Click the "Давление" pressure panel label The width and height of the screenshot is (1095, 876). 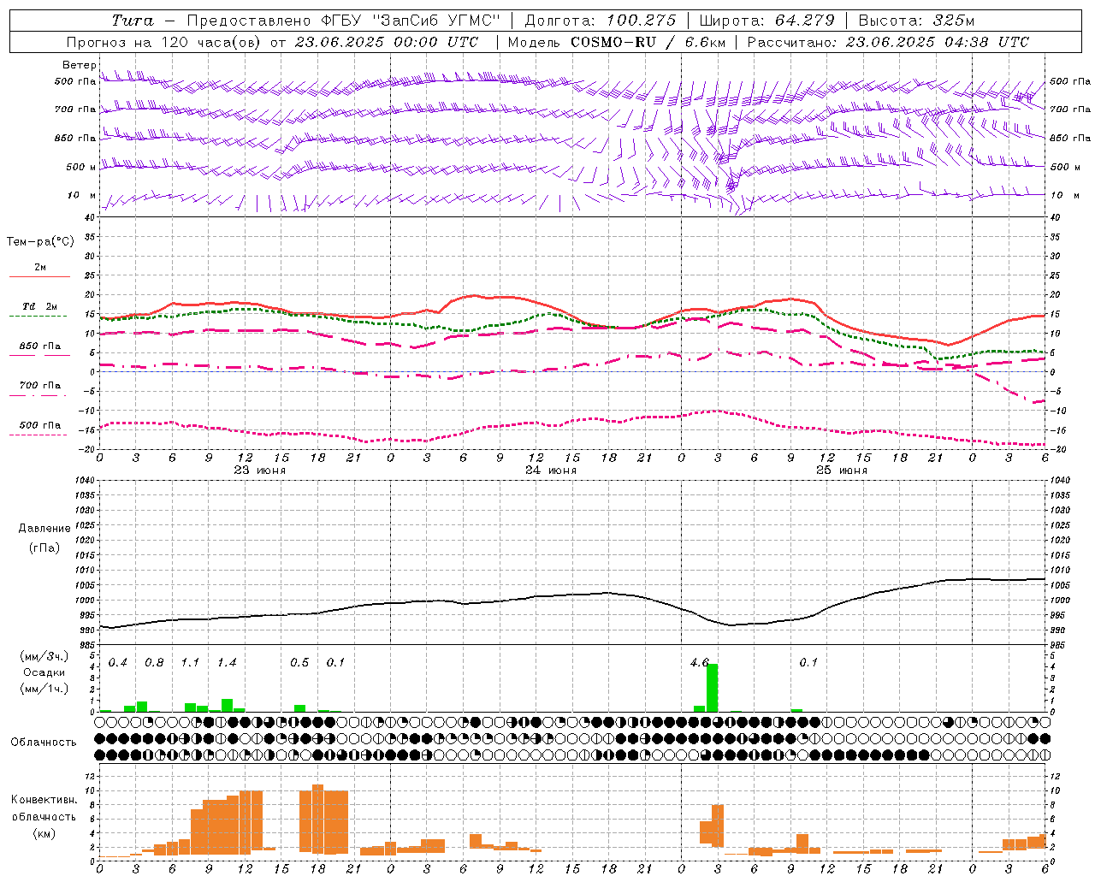[44, 529]
